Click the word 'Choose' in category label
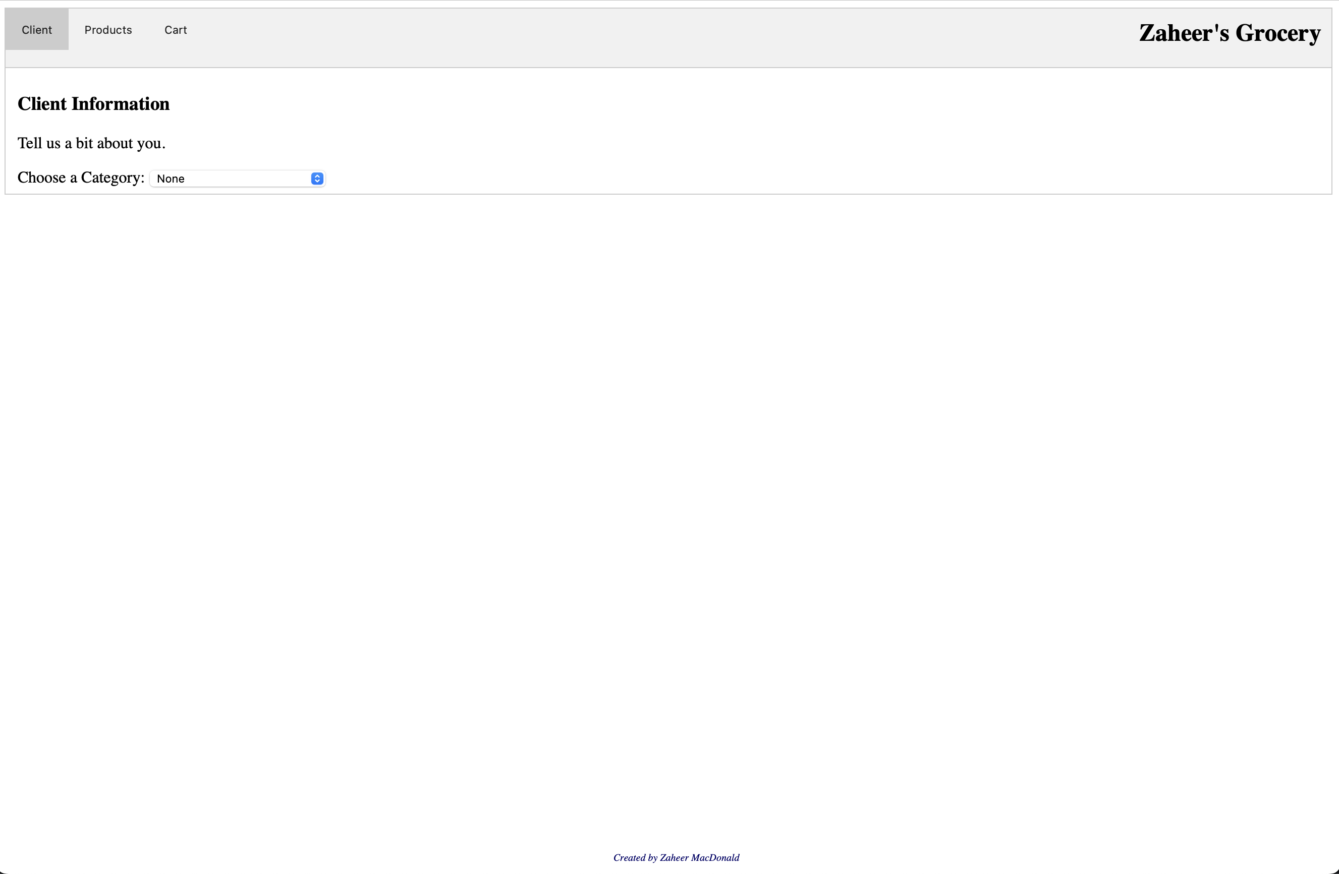Image resolution: width=1339 pixels, height=874 pixels. [42, 178]
